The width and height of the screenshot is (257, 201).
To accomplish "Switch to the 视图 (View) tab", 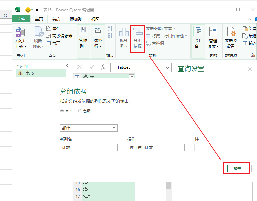I will (95, 19).
